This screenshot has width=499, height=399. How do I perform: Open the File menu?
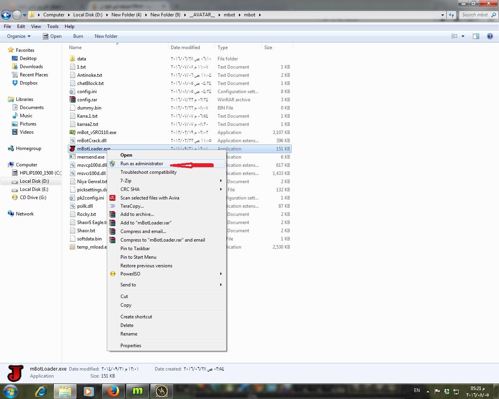7,26
